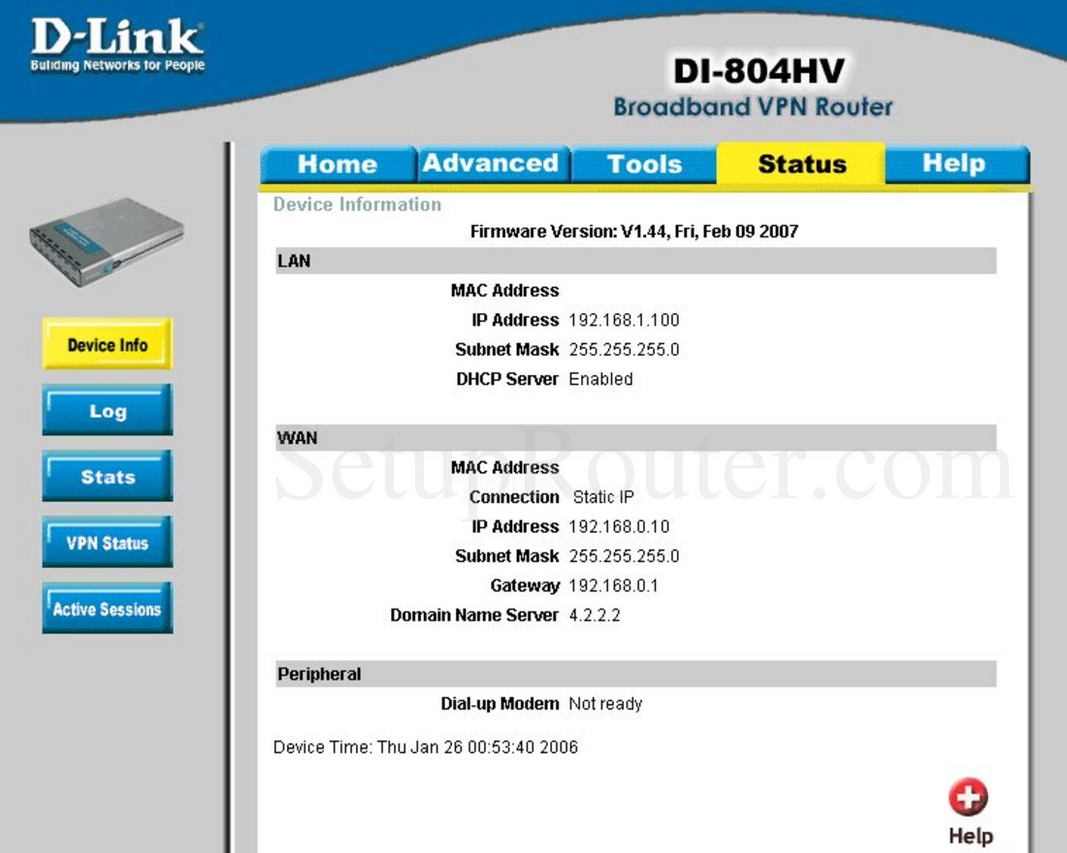Click the Static IP connection value
1067x853 pixels.
click(x=603, y=497)
